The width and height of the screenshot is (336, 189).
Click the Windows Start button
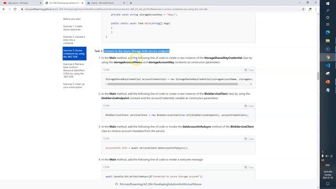click(x=328, y=4)
